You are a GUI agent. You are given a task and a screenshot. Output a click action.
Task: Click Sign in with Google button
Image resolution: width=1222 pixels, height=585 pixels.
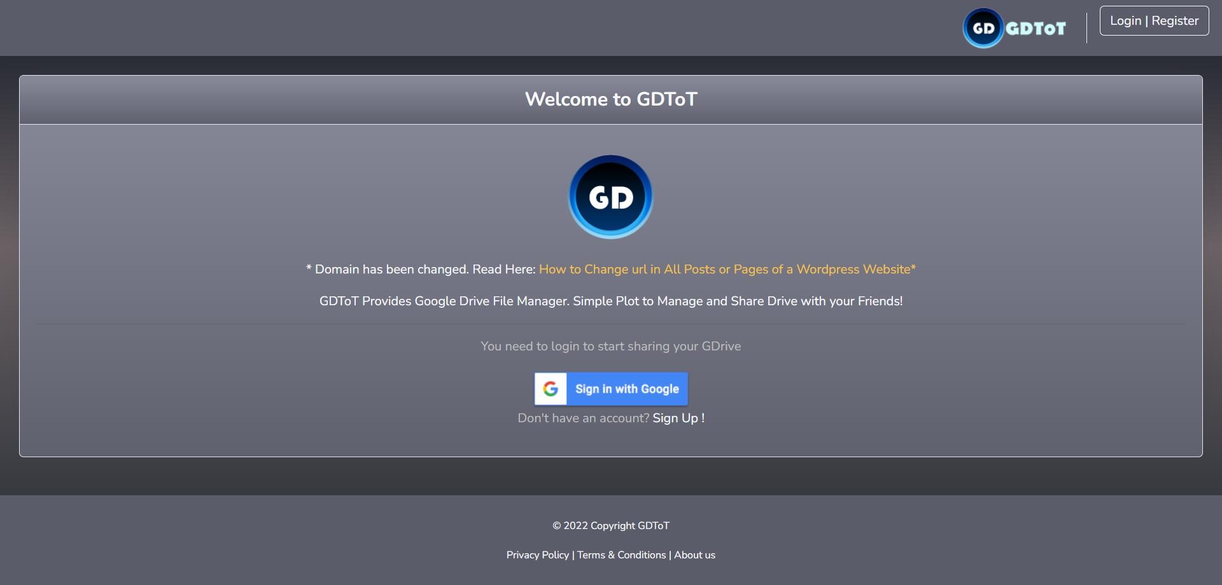pyautogui.click(x=611, y=389)
